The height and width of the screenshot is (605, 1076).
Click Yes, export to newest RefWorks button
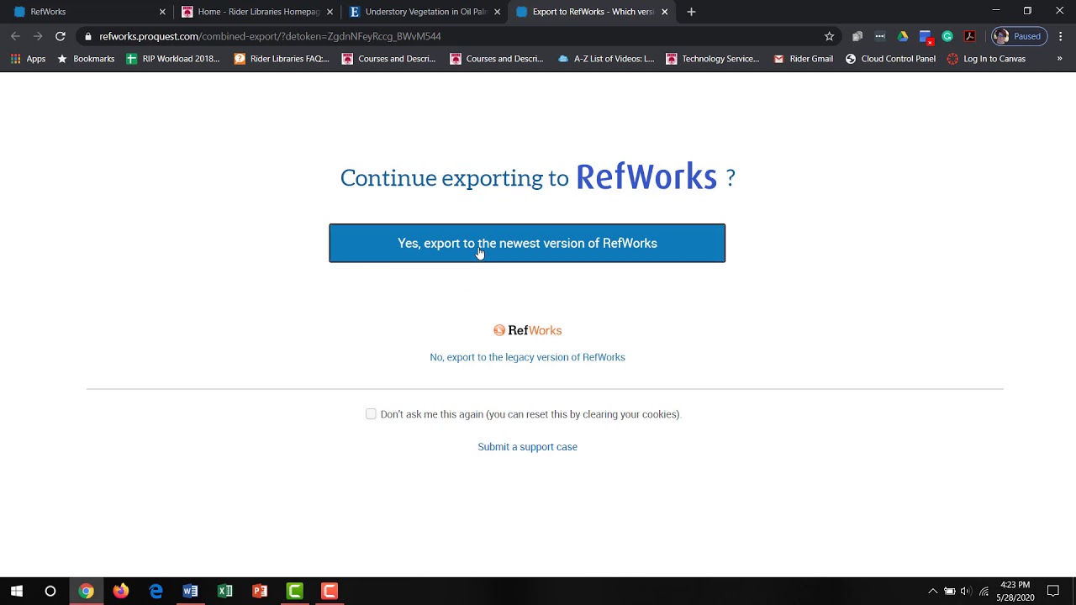pos(527,243)
